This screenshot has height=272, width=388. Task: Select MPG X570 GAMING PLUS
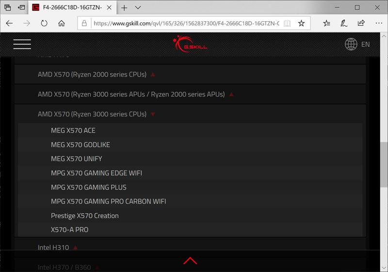coord(190,187)
